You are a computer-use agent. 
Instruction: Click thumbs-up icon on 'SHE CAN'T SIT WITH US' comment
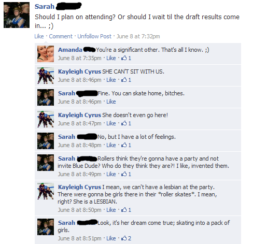click(x=124, y=80)
